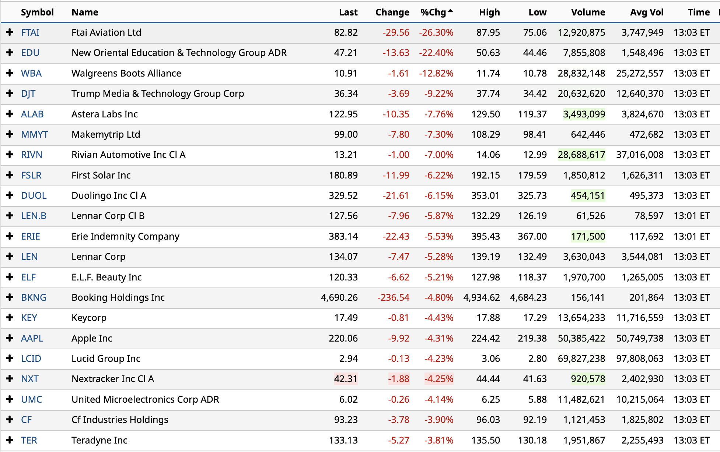
Task: Sort table by Volume column
Action: (588, 12)
